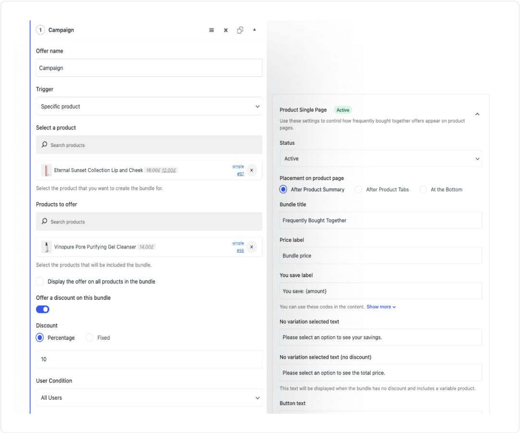Duplicate the campaign with copy icon
520x433 pixels.
[x=240, y=30]
